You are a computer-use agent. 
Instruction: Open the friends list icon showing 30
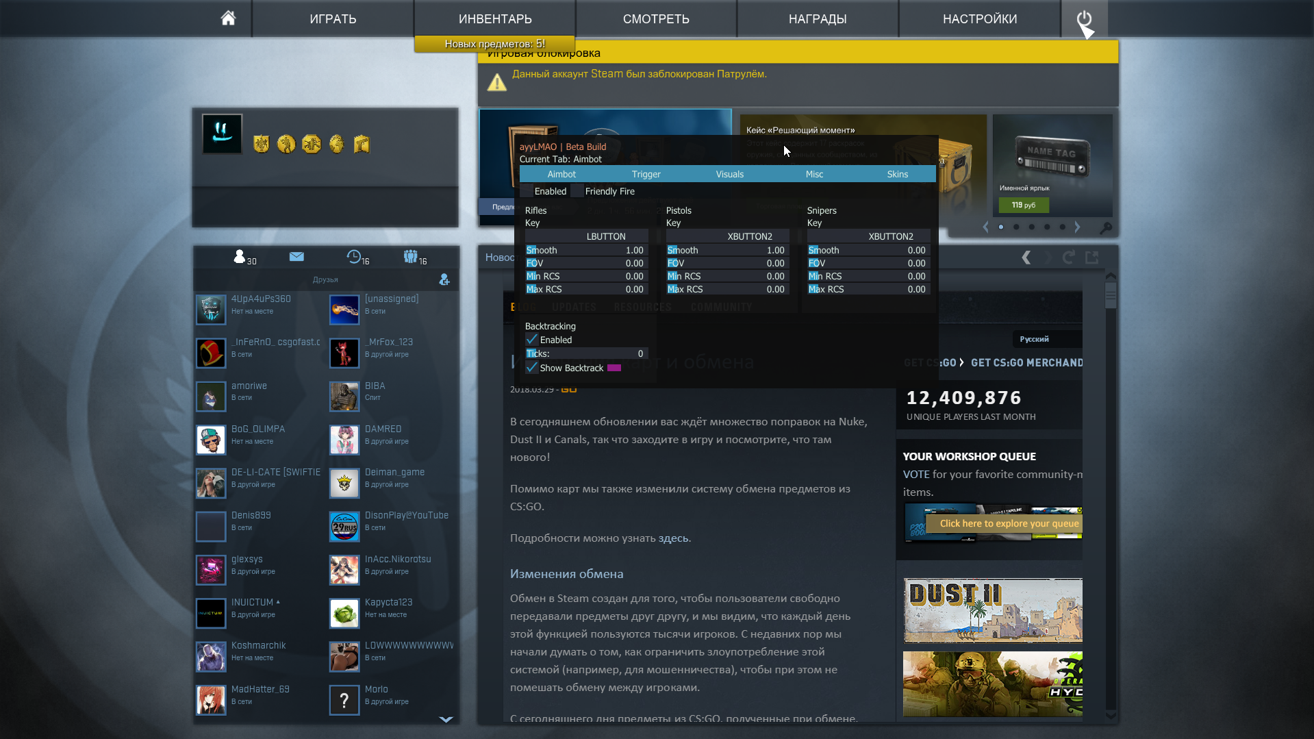(x=241, y=257)
